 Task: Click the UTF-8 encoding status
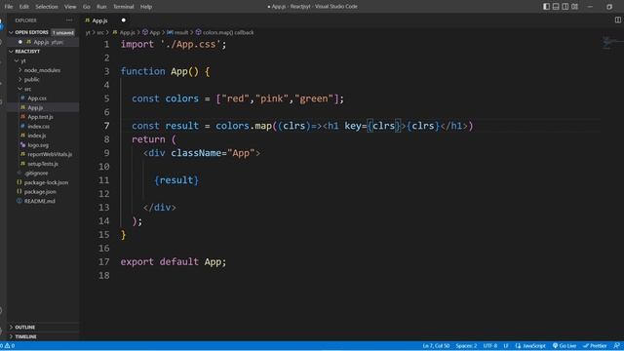[490, 346]
